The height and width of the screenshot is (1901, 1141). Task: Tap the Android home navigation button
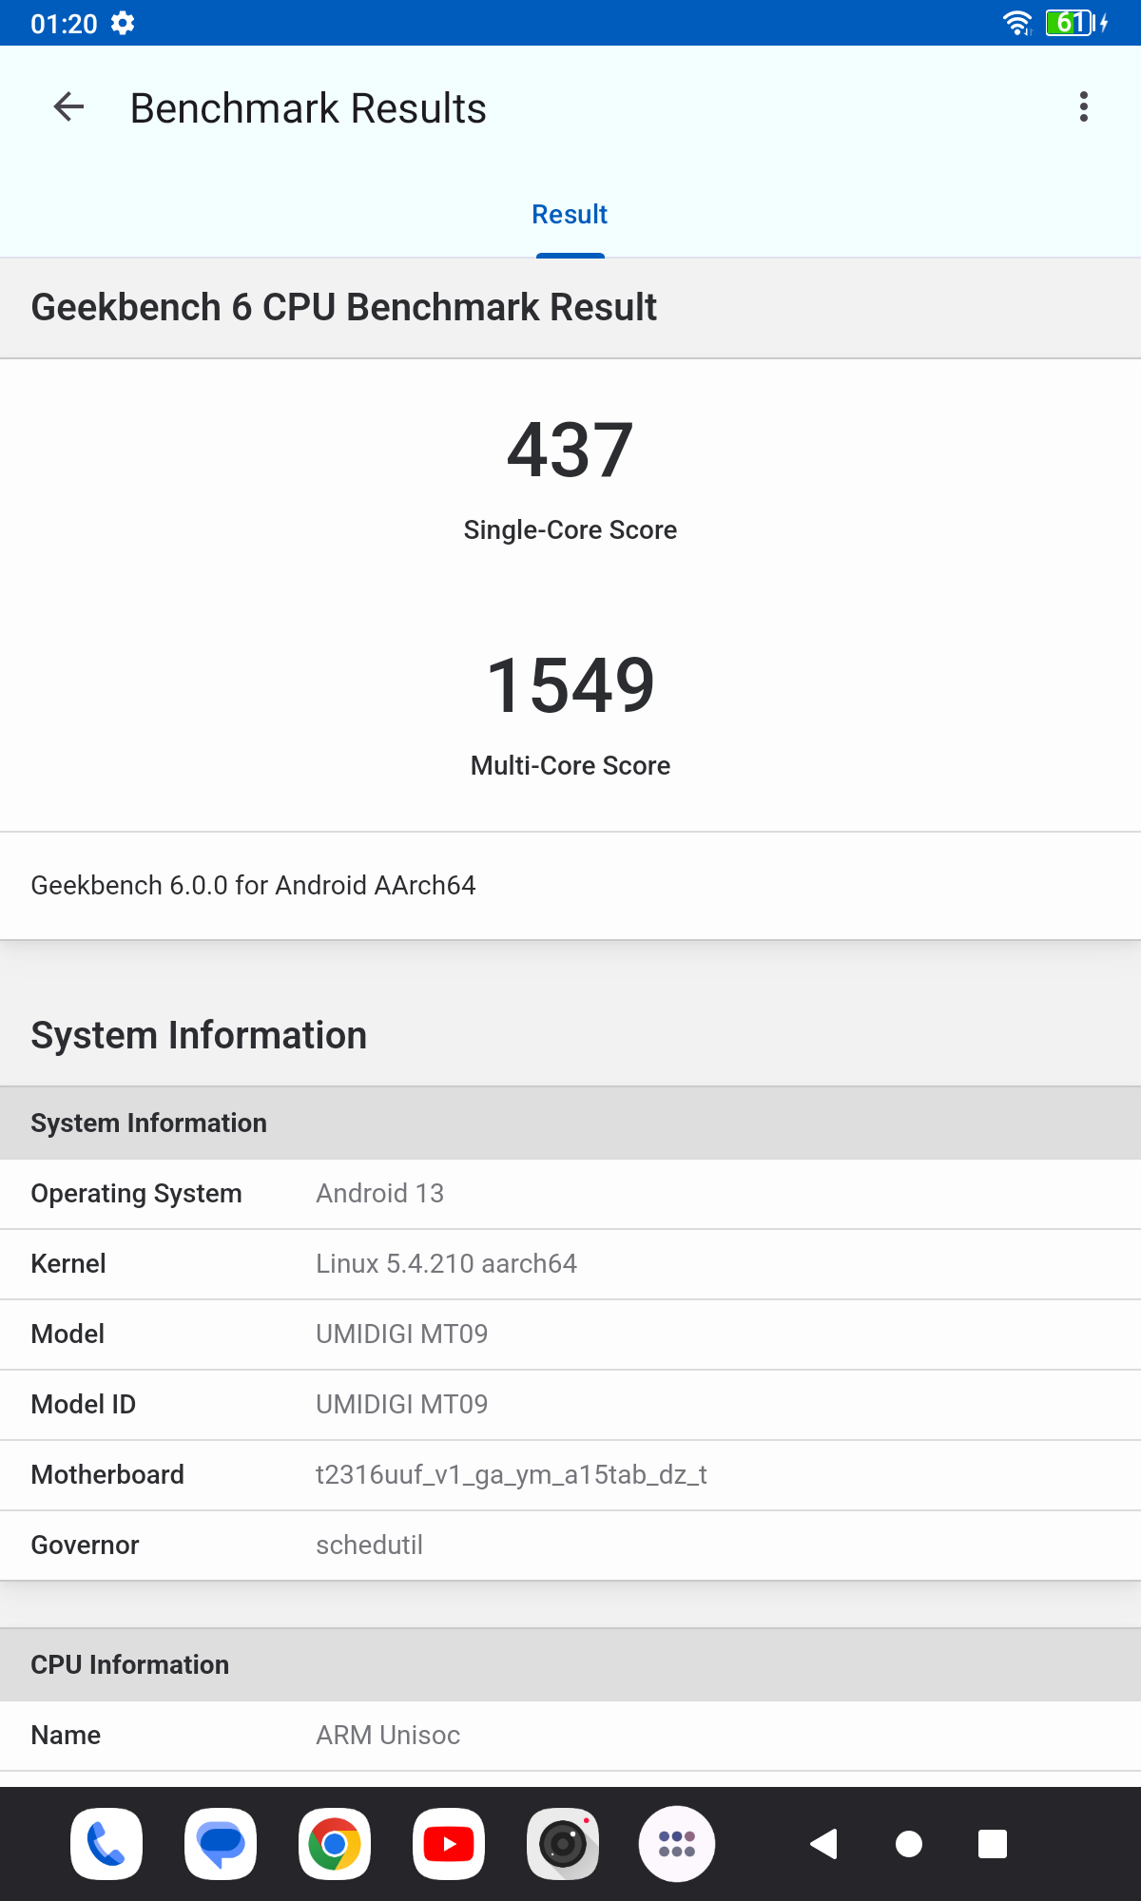pos(909,1844)
